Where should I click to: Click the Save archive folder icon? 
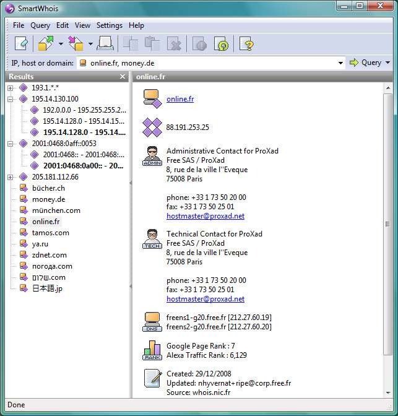pos(76,43)
